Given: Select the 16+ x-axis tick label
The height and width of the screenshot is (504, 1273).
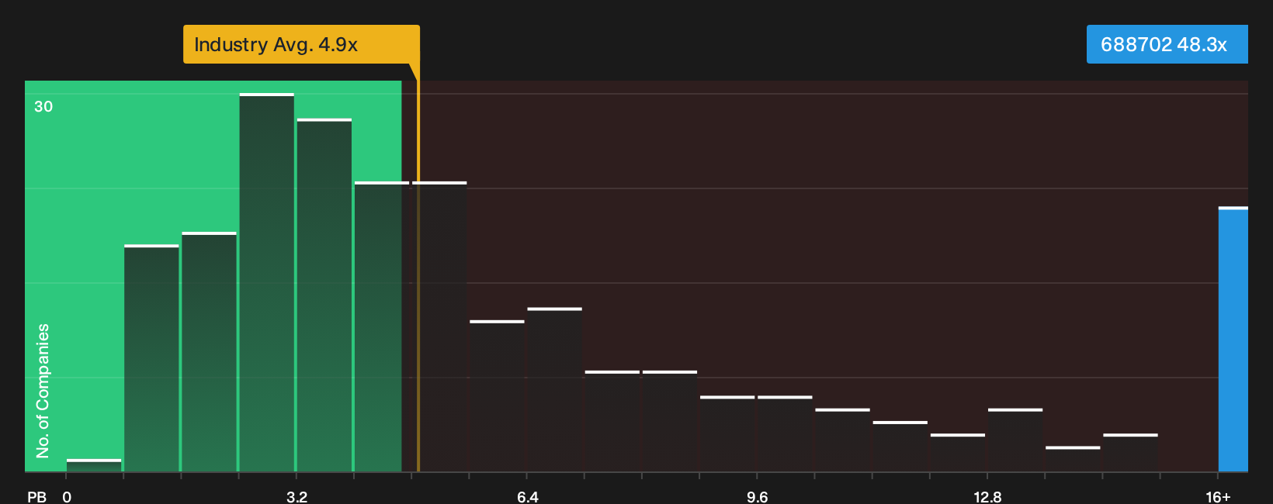Looking at the screenshot, I should [x=1218, y=496].
